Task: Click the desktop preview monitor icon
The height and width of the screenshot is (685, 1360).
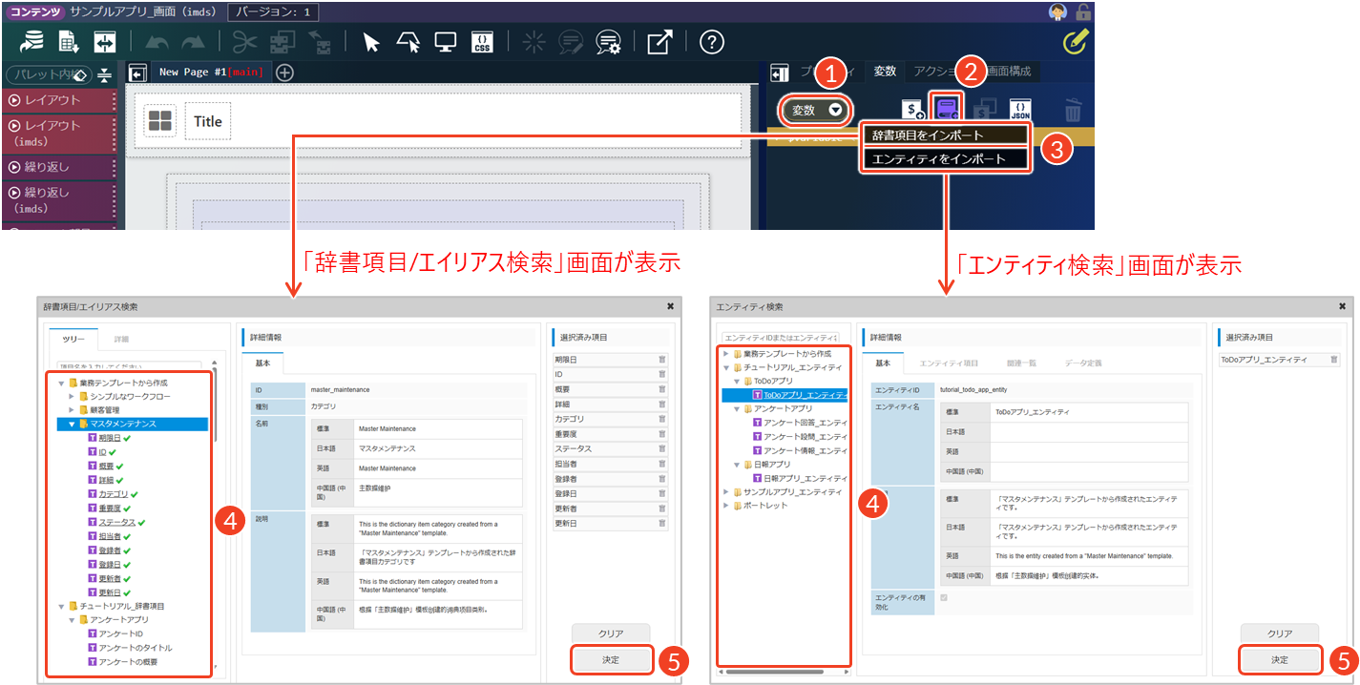Action: coord(445,42)
